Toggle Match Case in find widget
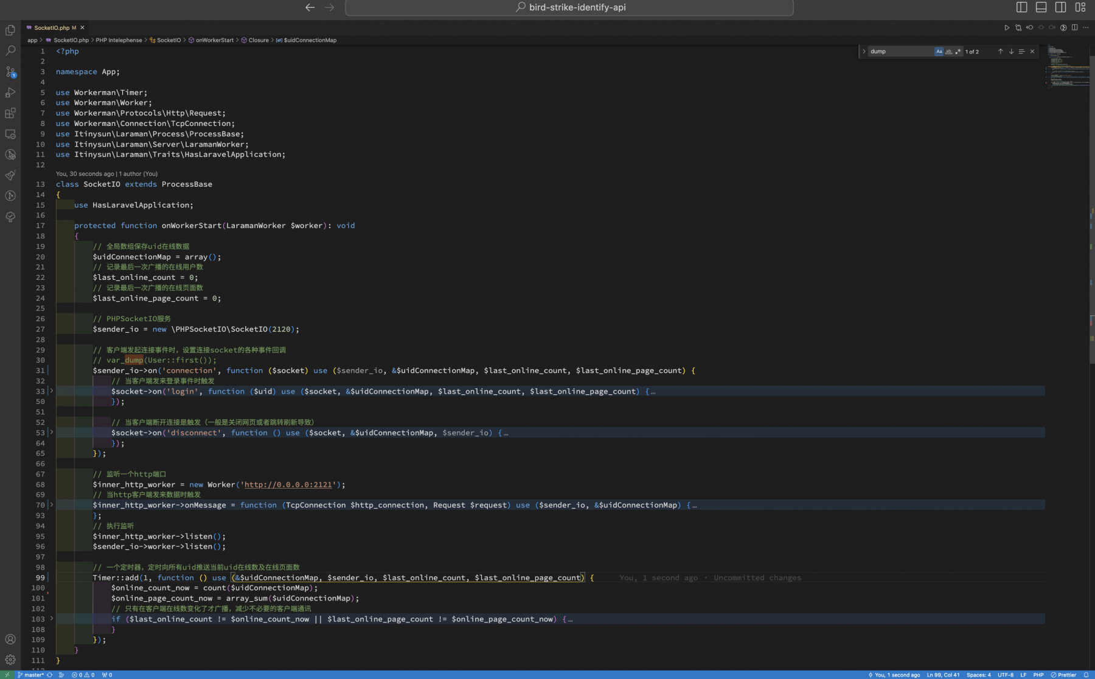 click(939, 52)
